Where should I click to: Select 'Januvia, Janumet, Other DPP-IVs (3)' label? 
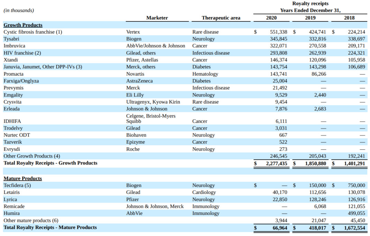pyautogui.click(x=43, y=67)
